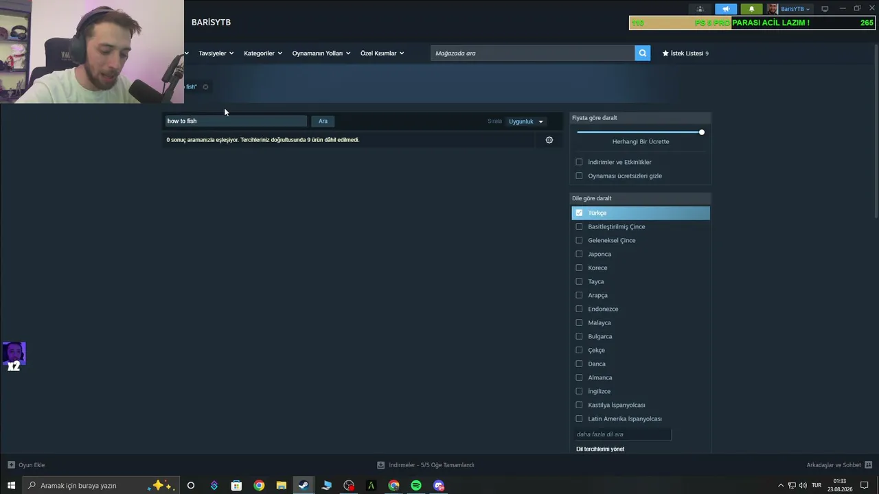Remove the "fish" search tag with its x icon

pyautogui.click(x=205, y=86)
